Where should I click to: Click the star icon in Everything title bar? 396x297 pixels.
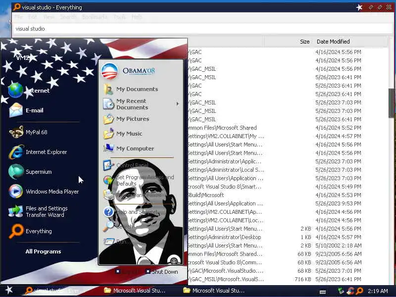point(359,7)
